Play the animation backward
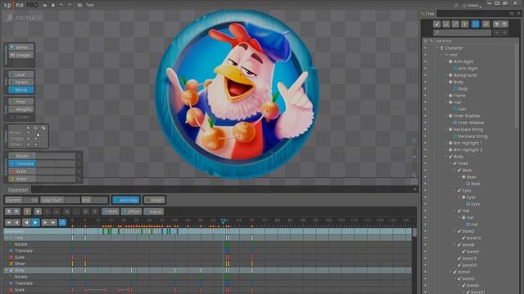The image size is (524, 294). 26,222
